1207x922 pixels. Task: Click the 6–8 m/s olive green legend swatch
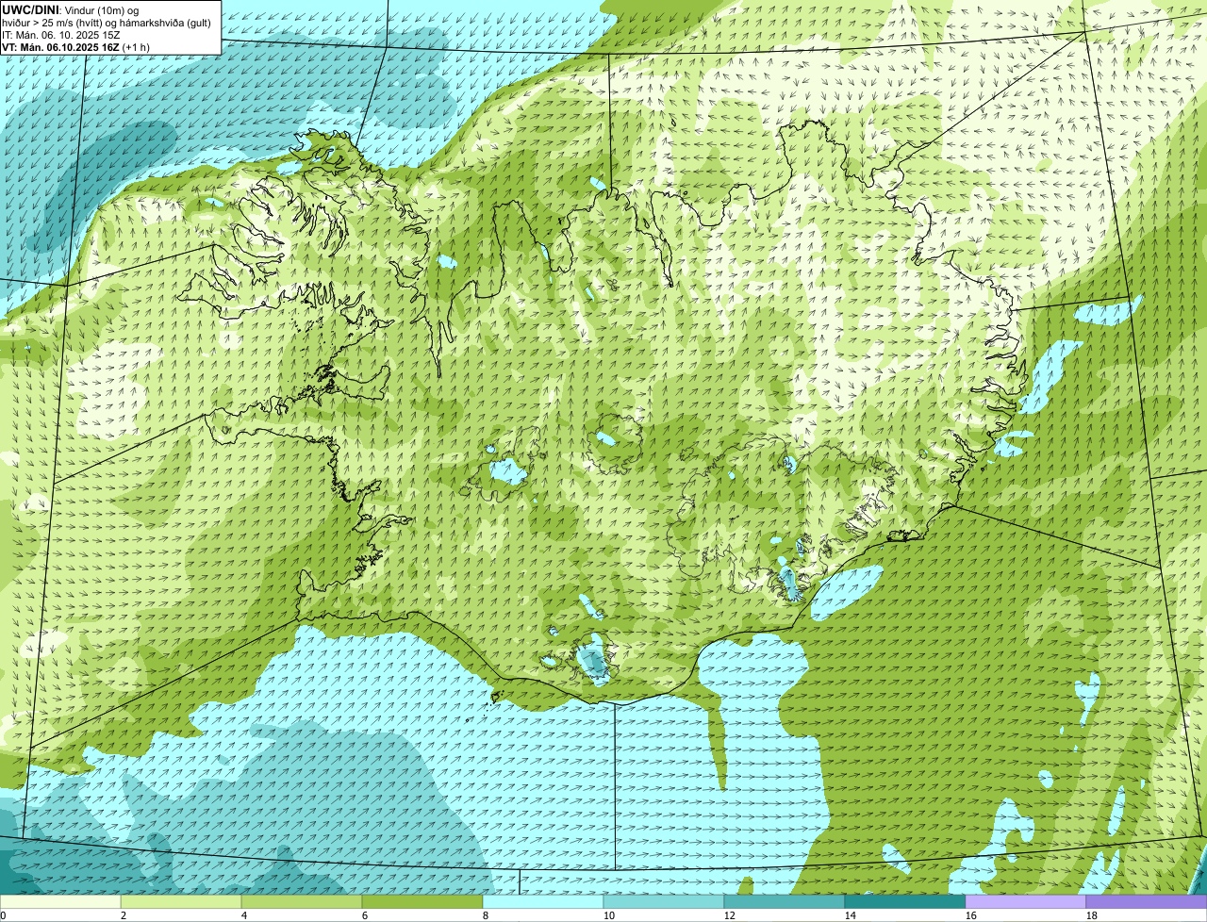pyautogui.click(x=422, y=901)
